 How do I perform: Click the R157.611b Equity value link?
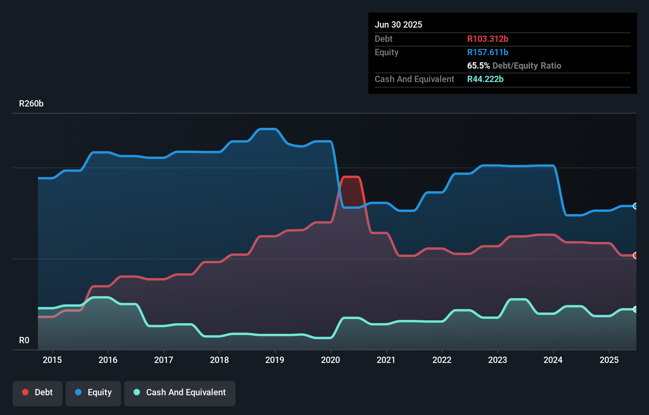(488, 52)
